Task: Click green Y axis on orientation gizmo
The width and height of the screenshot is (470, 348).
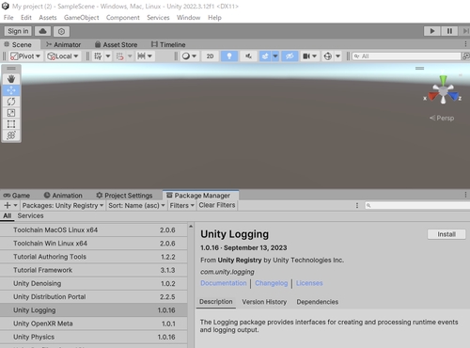Action: click(x=443, y=80)
